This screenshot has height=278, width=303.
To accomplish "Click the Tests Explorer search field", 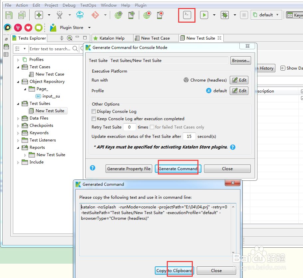I will tap(51, 49).
